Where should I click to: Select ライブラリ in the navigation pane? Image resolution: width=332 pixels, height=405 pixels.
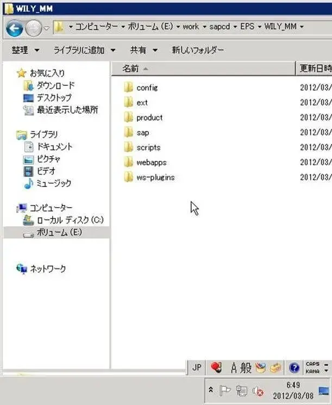point(43,134)
